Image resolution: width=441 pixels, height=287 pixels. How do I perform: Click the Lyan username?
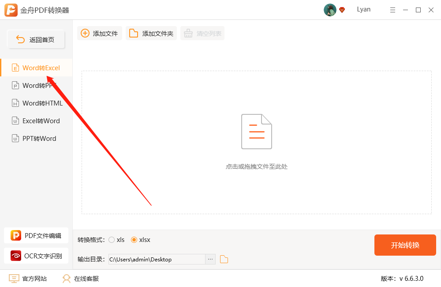pos(364,10)
